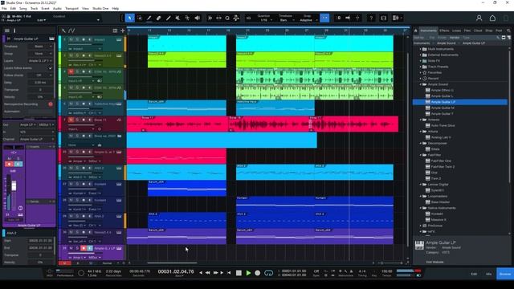Unmute the red Вокал vocal track
This screenshot has height=289, width=514.
71,120
